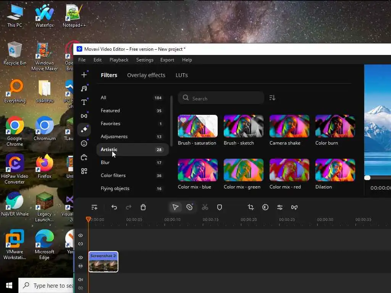Toggle visibility of the overlay track
Viewport: 391px width, 293px height.
(81, 235)
